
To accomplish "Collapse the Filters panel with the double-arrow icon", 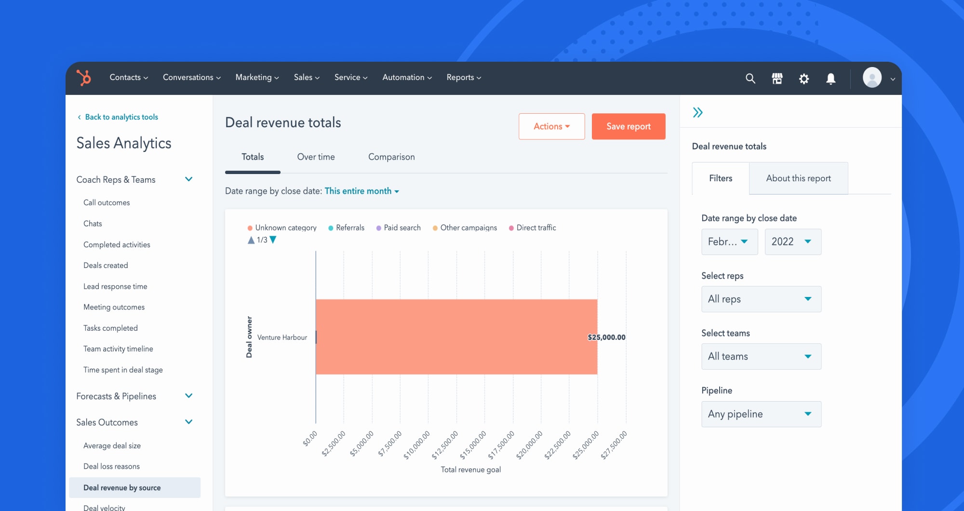I will pyautogui.click(x=697, y=111).
